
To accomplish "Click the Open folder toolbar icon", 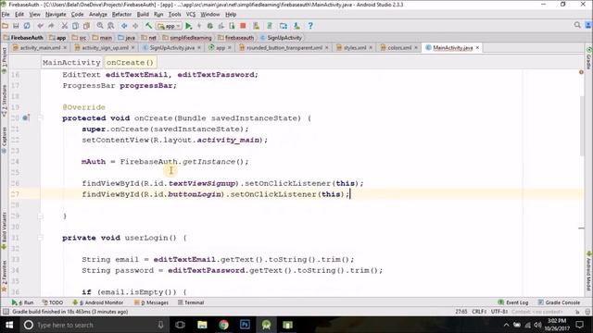I will coord(5,26).
